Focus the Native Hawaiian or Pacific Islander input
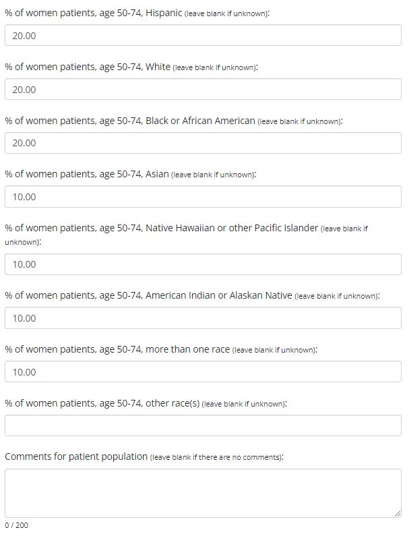The width and height of the screenshot is (409, 536). coord(202,264)
